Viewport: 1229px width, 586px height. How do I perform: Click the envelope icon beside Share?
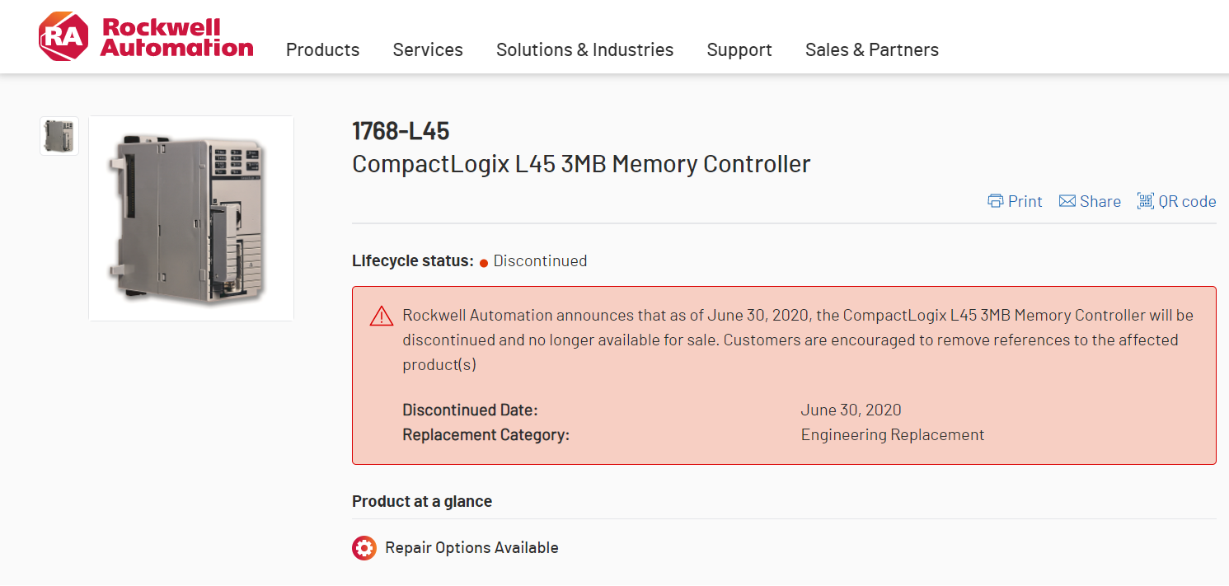1067,201
